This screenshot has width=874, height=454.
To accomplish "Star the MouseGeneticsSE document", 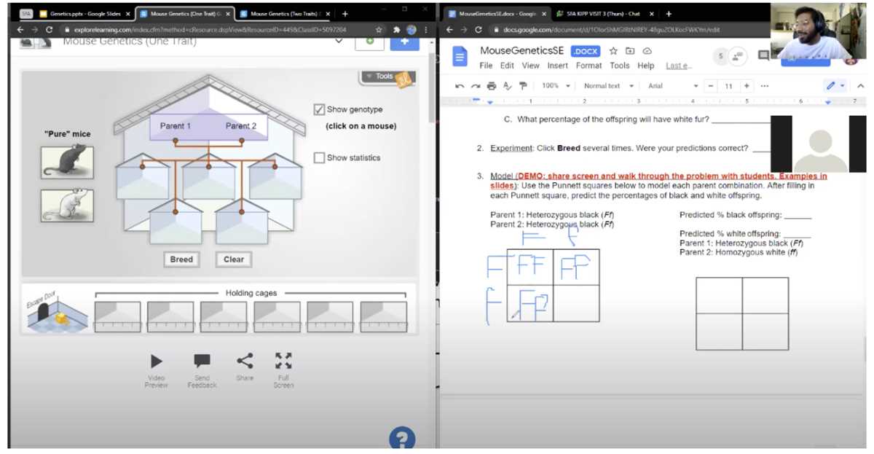I will pyautogui.click(x=613, y=51).
